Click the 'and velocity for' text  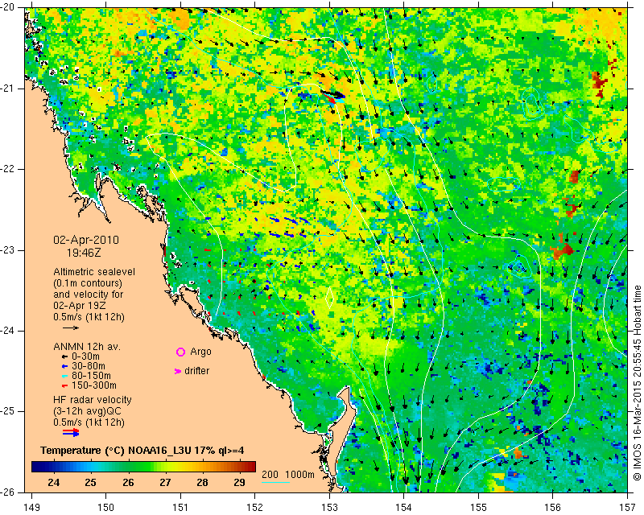click(x=89, y=295)
